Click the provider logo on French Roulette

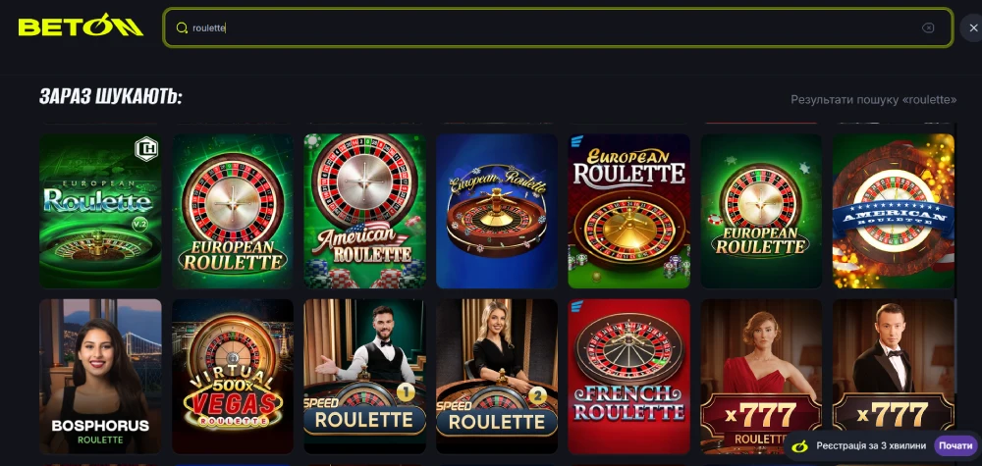[576, 306]
